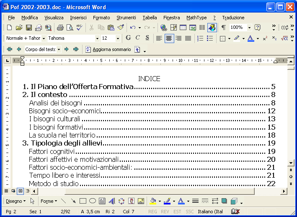Activate the Format Painter brush
Viewport: 297px width, 217px height.
pyautogui.click(x=121, y=28)
